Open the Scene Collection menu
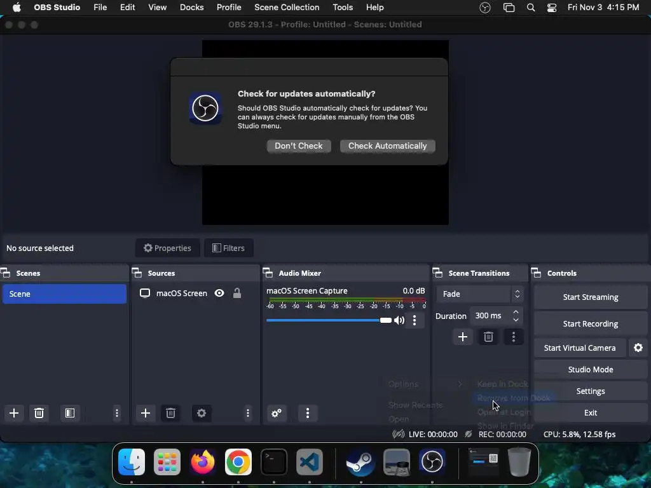651x488 pixels. point(287,8)
